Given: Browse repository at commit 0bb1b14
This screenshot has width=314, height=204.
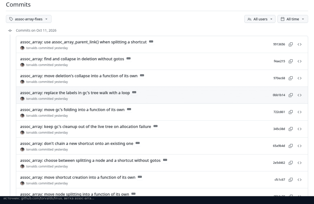Looking at the screenshot, I should click(x=299, y=95).
